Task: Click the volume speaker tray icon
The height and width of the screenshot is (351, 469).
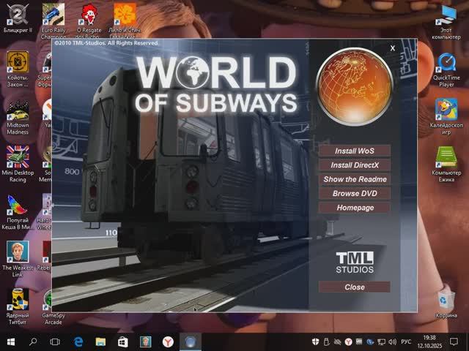Action: pyautogui.click(x=392, y=341)
